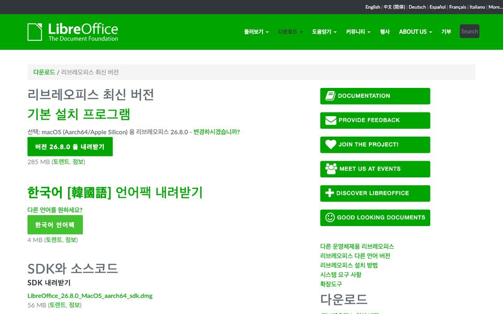Switch language to Deutsch
Screen dimensions: 503x314
417,7
